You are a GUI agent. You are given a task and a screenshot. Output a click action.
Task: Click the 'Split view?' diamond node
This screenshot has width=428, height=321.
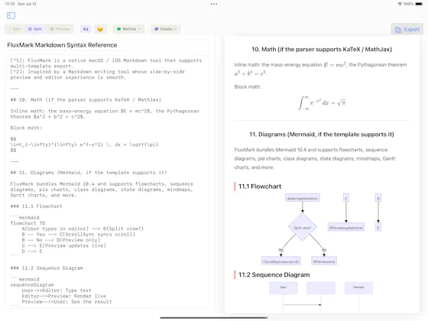pos(303,228)
